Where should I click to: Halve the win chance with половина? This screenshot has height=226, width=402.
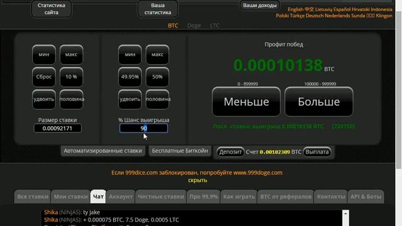(x=158, y=99)
